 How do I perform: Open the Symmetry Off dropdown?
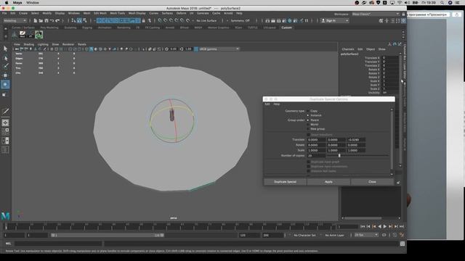[240, 21]
